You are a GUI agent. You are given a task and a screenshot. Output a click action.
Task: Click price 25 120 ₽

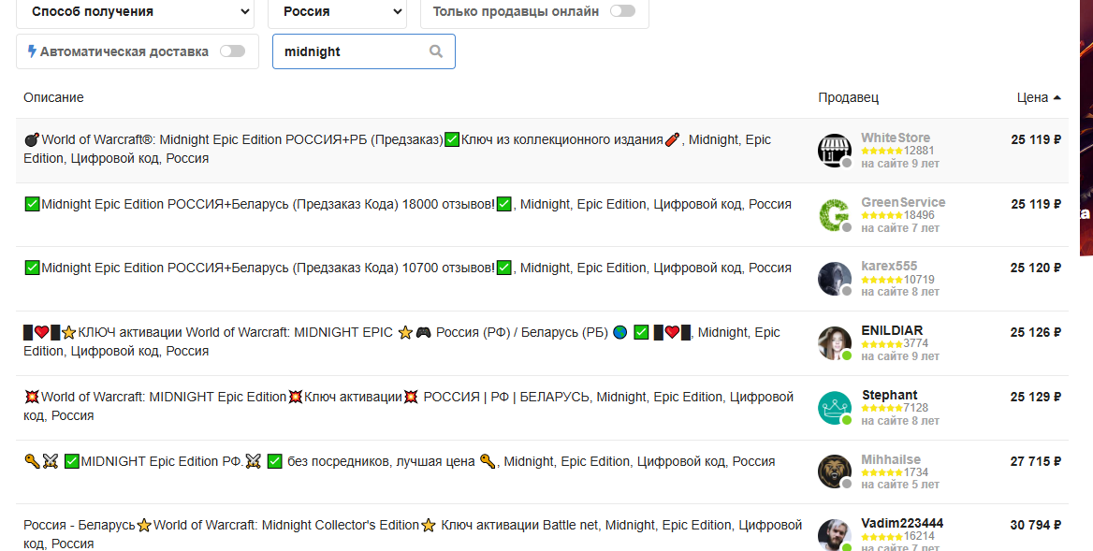click(1036, 268)
